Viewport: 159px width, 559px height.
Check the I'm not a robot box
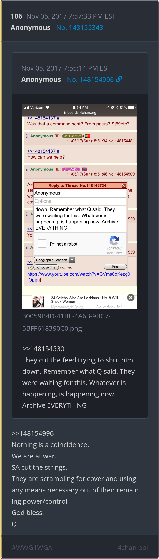(42, 243)
